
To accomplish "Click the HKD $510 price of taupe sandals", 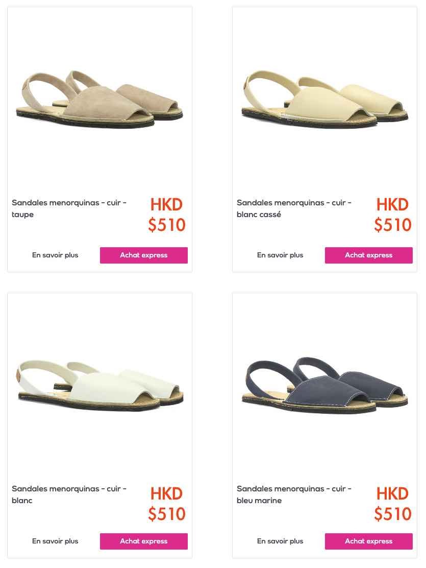I will click(167, 215).
